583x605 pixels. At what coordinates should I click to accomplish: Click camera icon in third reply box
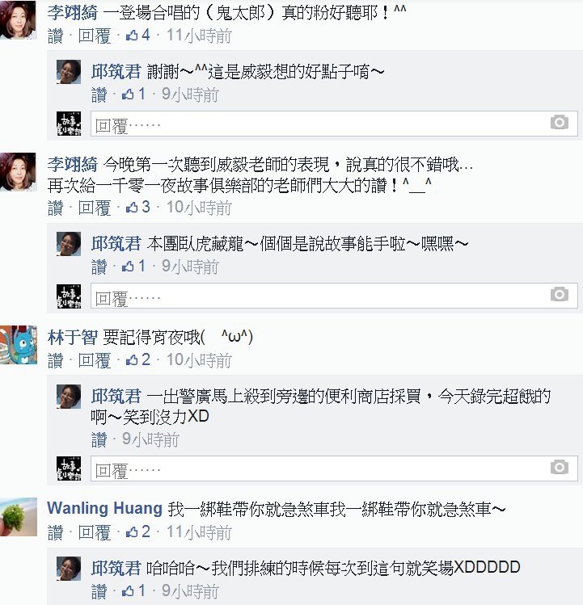[x=559, y=467]
